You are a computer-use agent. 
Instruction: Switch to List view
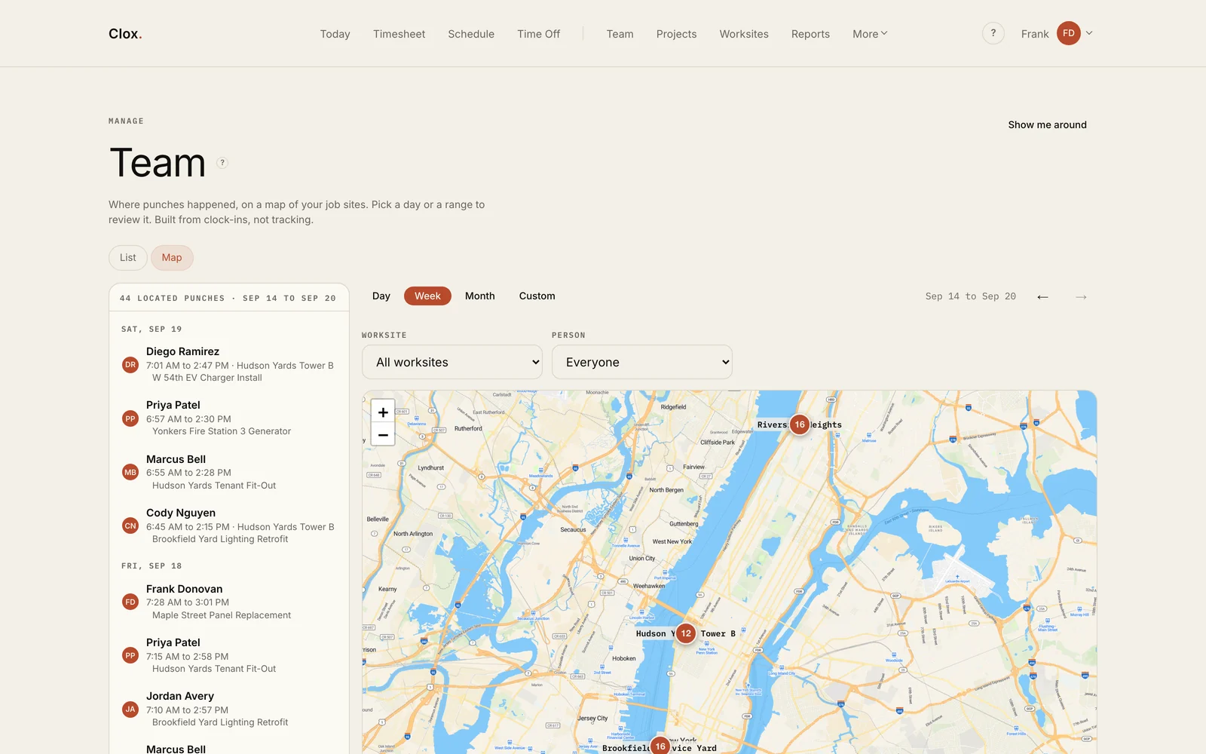(128, 258)
